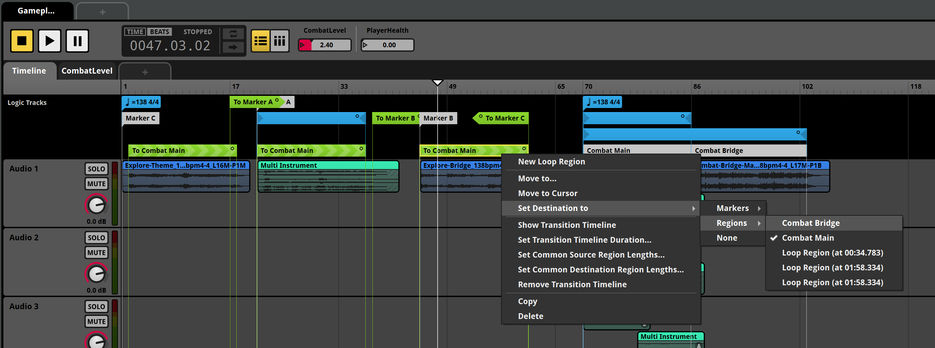Set destination to Combat Bridge region
The width and height of the screenshot is (935, 348).
click(x=834, y=223)
